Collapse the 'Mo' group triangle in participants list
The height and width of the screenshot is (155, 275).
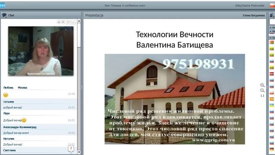point(271,31)
